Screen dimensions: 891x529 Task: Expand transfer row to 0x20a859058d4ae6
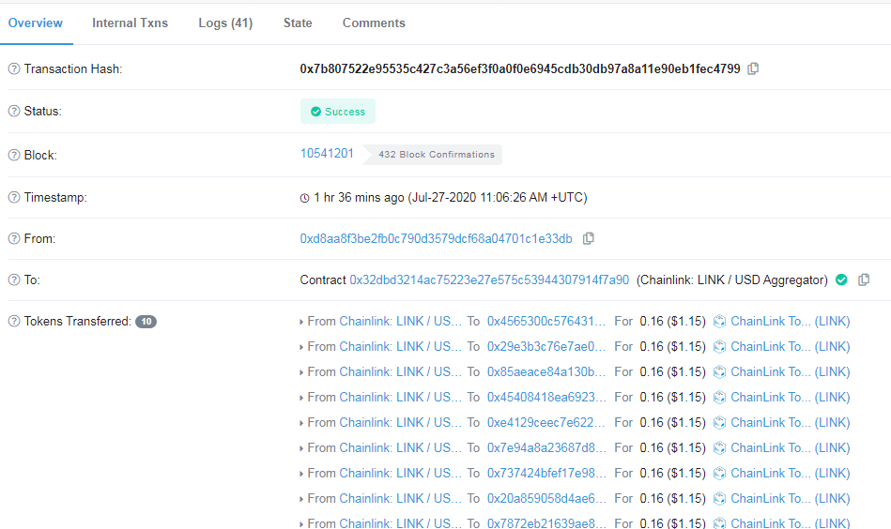[301, 499]
